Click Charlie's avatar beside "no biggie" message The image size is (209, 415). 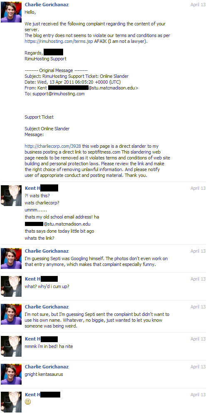(x=11, y=314)
